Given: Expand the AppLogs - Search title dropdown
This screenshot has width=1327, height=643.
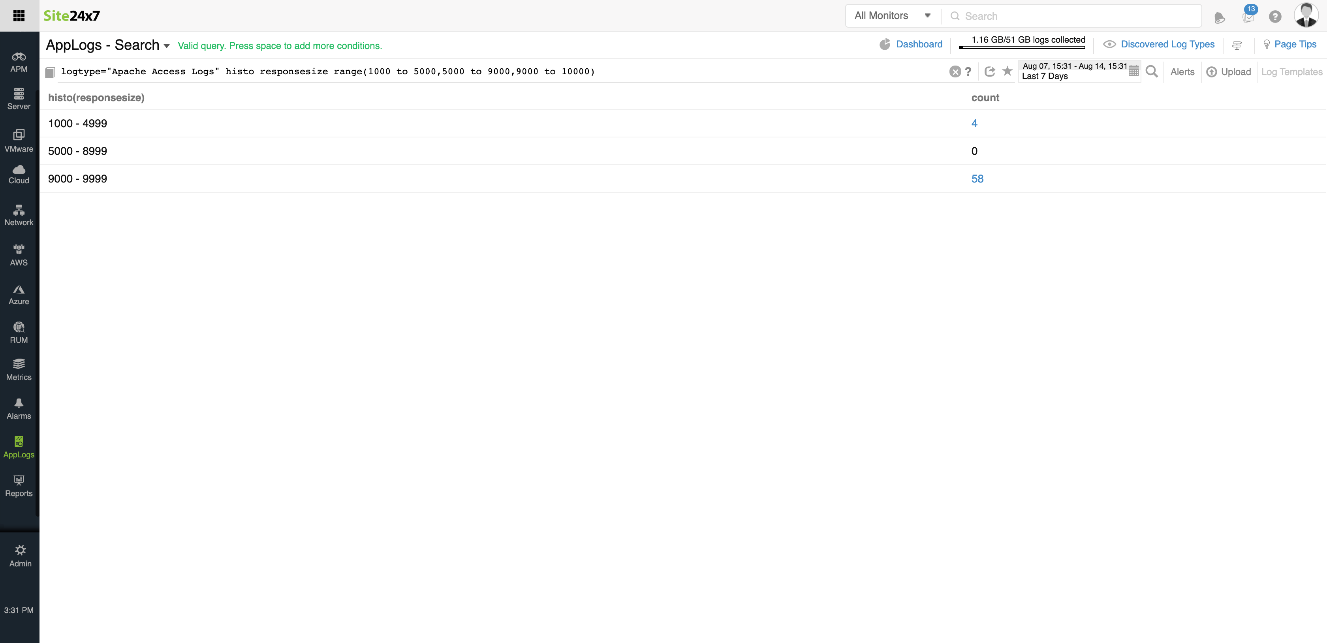Looking at the screenshot, I should pyautogui.click(x=166, y=46).
